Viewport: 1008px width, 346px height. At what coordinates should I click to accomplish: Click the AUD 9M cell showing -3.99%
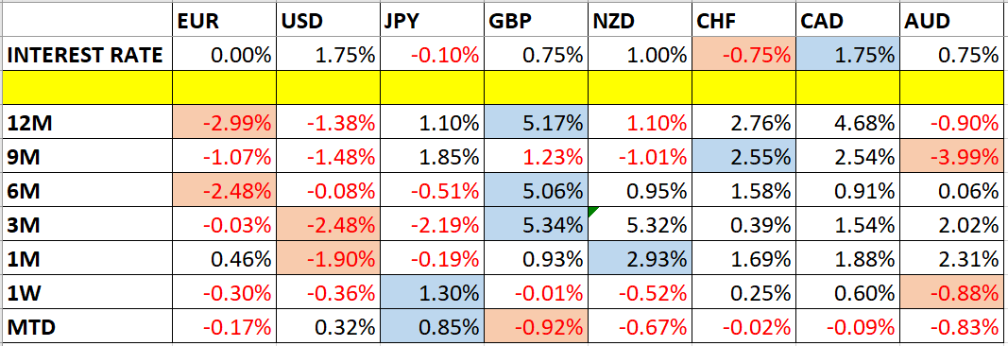tap(953, 156)
